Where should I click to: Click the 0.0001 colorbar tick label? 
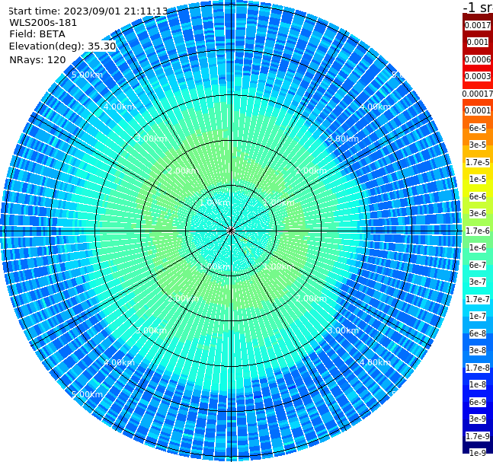pyautogui.click(x=478, y=110)
